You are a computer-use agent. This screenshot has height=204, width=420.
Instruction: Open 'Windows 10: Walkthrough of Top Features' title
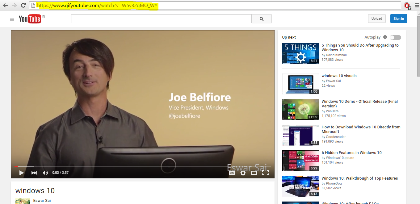point(360,178)
